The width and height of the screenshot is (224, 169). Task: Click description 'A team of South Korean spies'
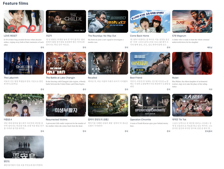click(x=149, y=124)
